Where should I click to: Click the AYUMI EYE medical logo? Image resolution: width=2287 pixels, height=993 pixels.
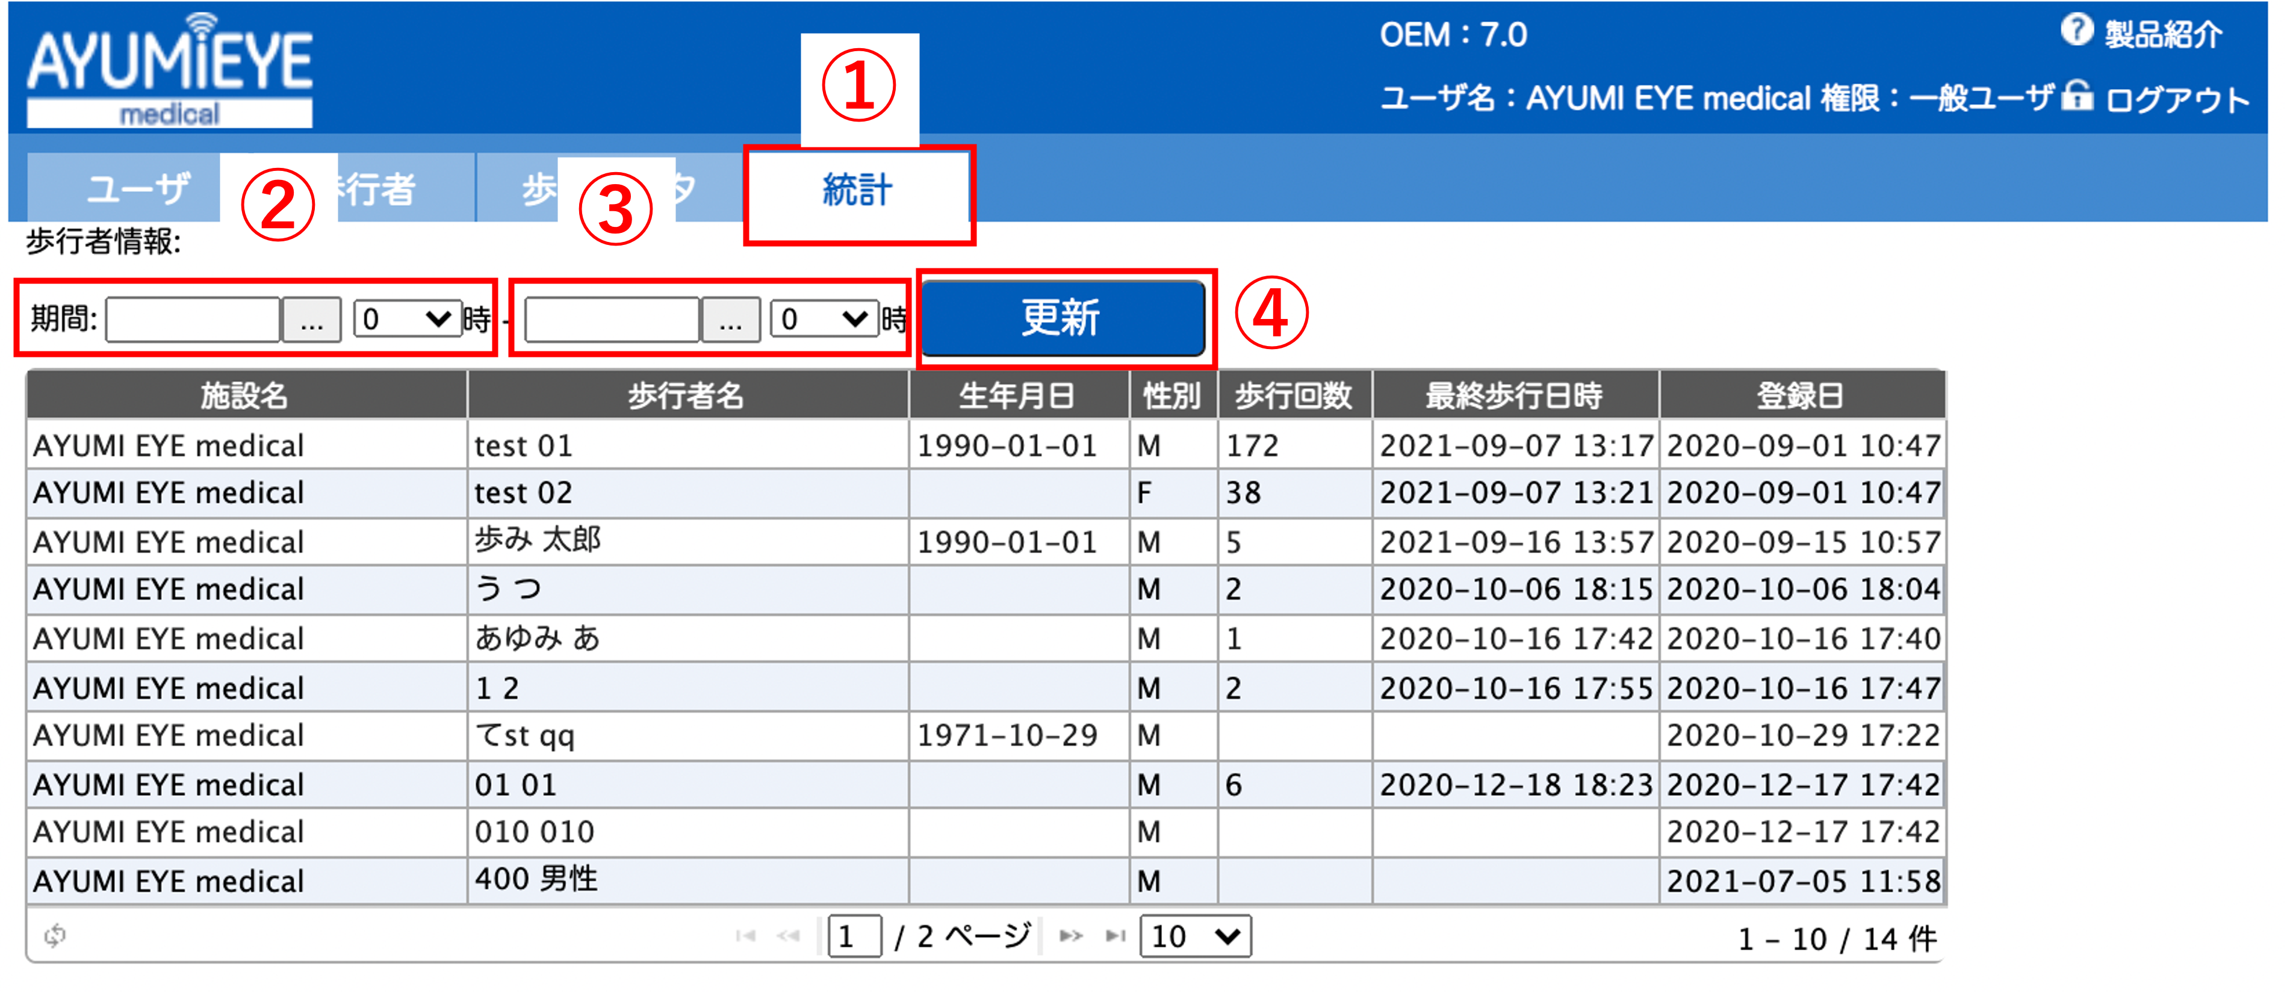(170, 71)
